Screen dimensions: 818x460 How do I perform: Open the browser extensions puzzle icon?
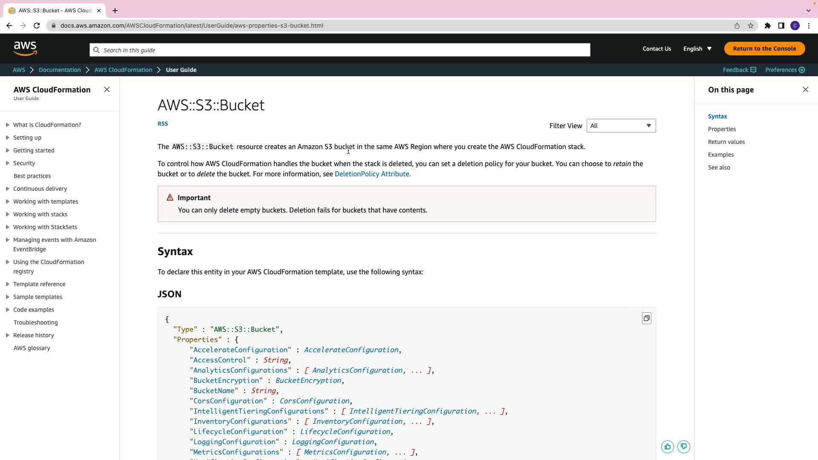click(x=767, y=26)
